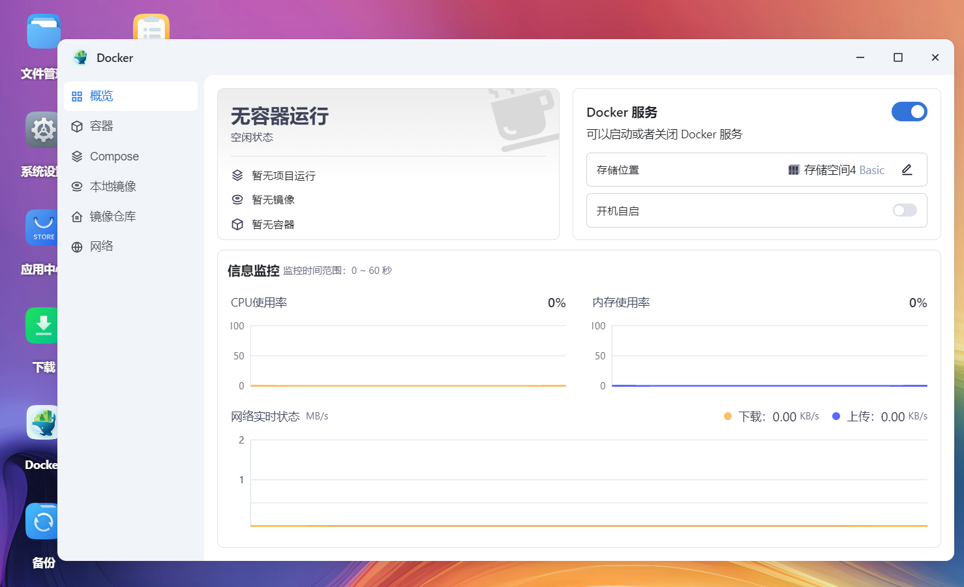This screenshot has width=964, height=587.
Task: Click the 暂无容器 cube icon
Action: [x=237, y=224]
